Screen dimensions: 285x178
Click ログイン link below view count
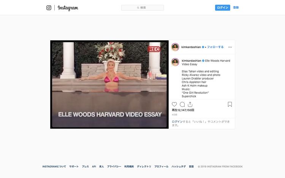tap(177, 122)
